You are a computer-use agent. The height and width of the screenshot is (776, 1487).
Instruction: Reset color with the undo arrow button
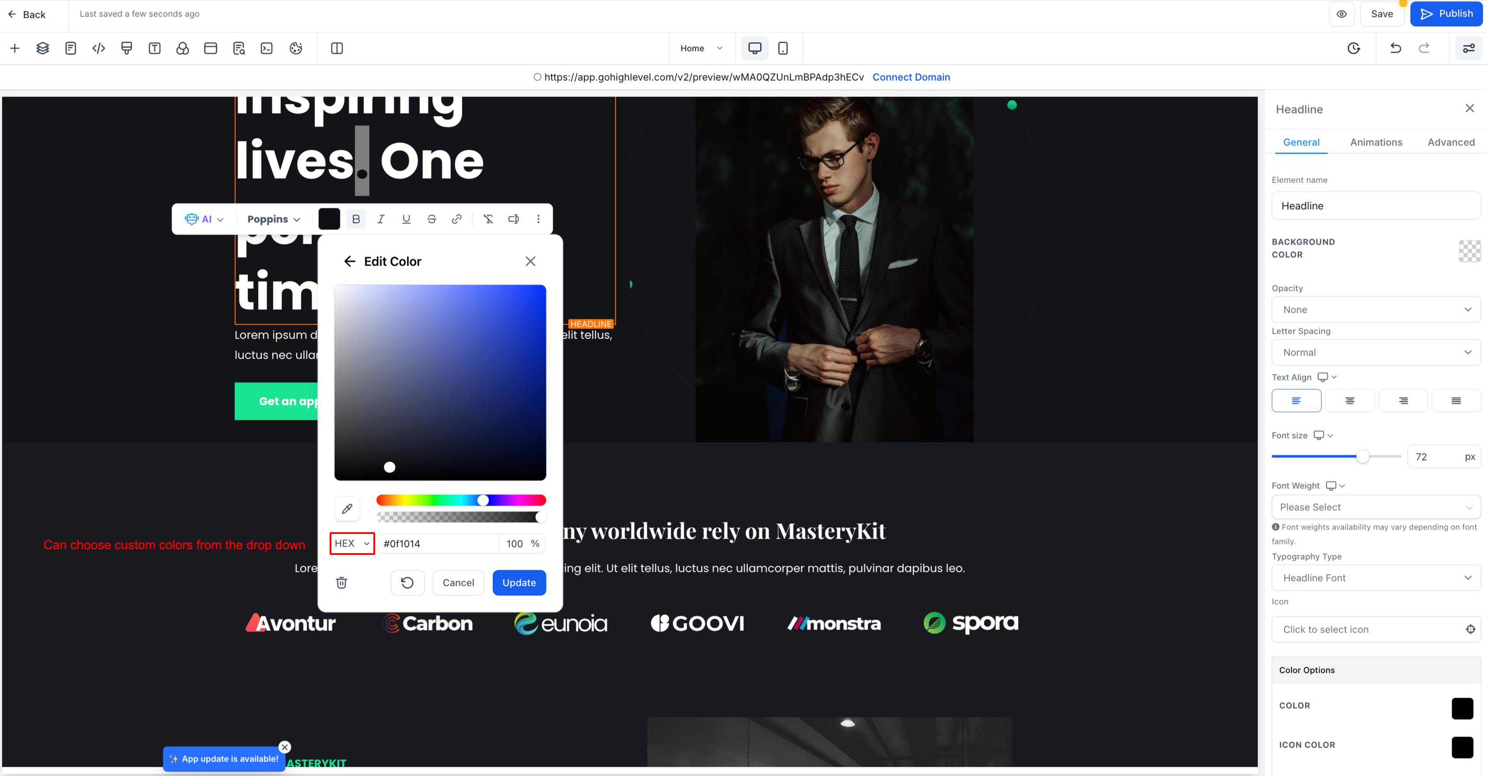pos(407,583)
